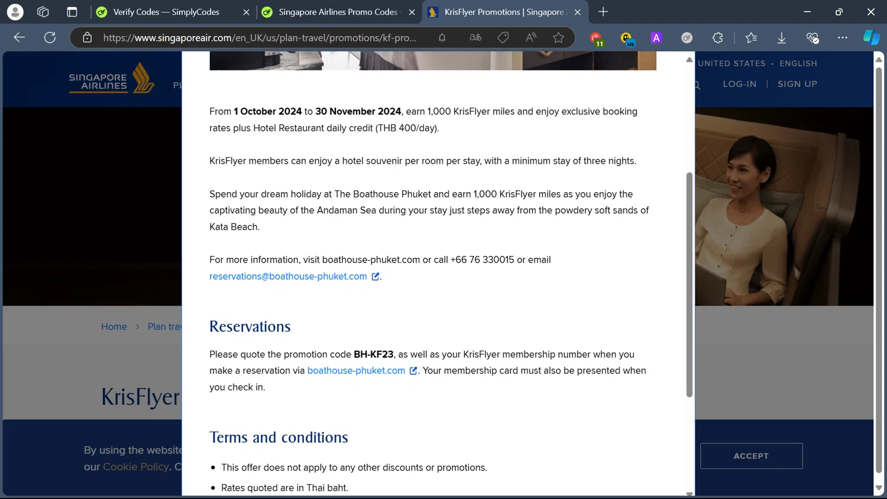Image resolution: width=887 pixels, height=499 pixels.
Task: Close the Singapore Airlines Promo Codes tab
Action: [x=412, y=12]
